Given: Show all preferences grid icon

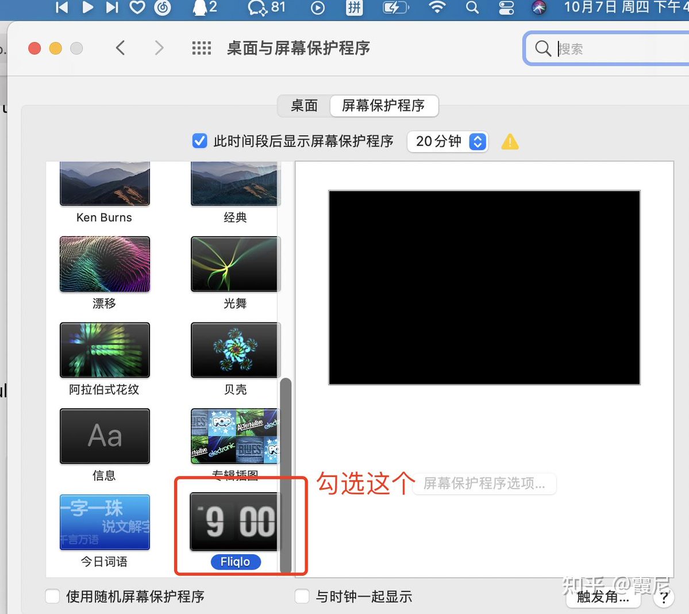Looking at the screenshot, I should pos(202,48).
